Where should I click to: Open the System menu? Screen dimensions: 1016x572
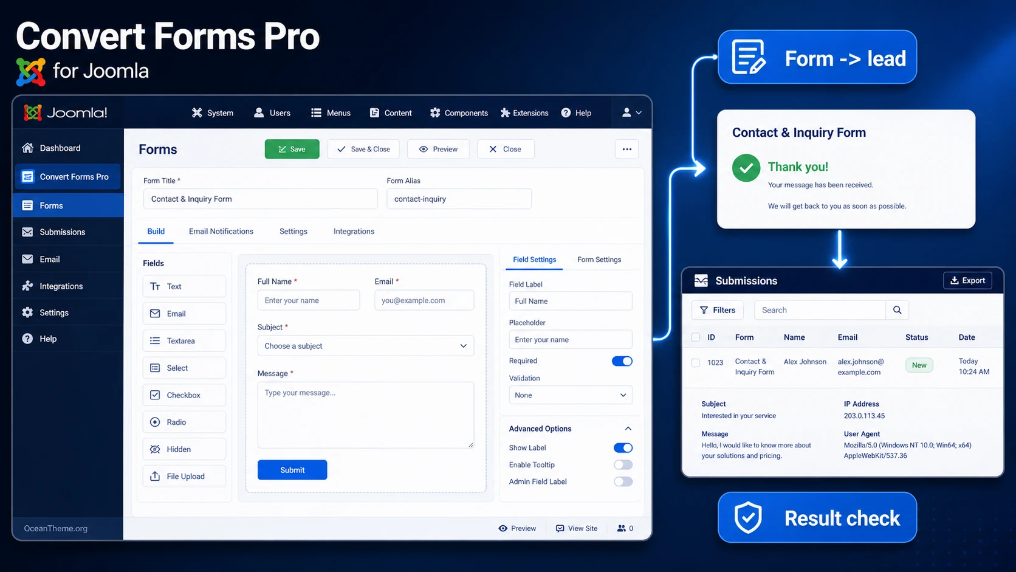(213, 113)
